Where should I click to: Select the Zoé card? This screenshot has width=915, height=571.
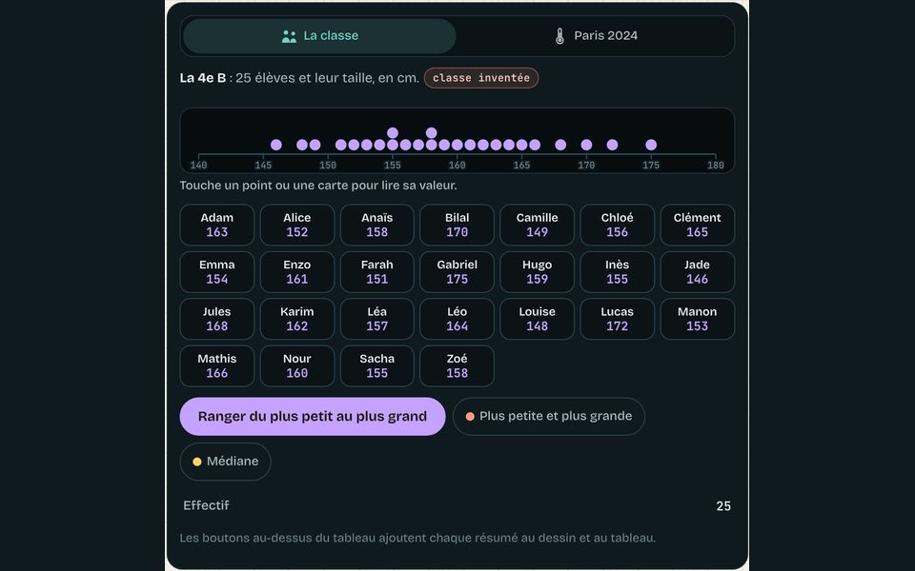(x=457, y=366)
